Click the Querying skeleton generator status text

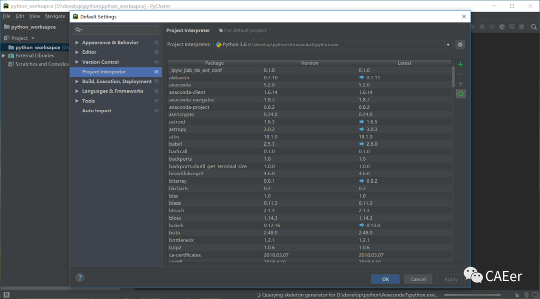coord(350,295)
